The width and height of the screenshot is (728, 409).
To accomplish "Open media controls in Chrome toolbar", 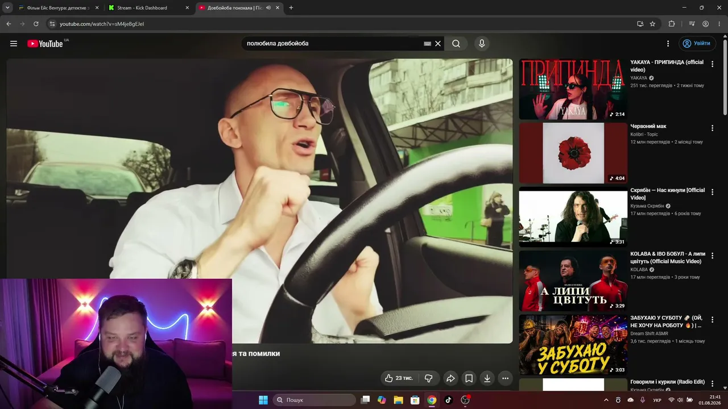I will tap(692, 24).
